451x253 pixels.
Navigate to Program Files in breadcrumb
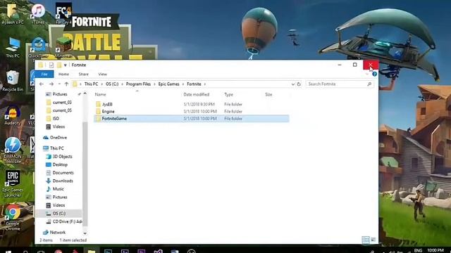pos(138,84)
